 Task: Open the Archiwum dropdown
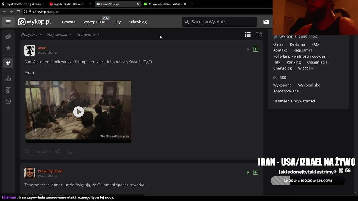point(88,34)
